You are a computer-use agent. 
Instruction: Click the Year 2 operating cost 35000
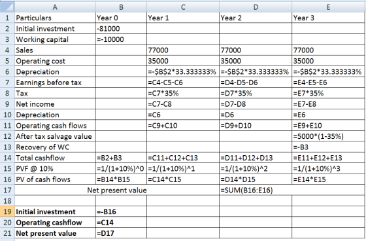point(256,61)
